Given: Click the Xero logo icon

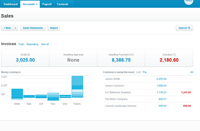Looking at the screenshot, I should [x=189, y=2].
